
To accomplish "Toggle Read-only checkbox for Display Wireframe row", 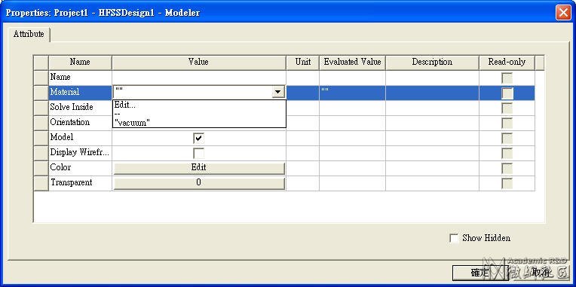I will (x=507, y=153).
